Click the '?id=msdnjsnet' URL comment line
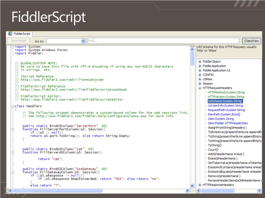This screenshot has height=198, width=265. [x=59, y=80]
